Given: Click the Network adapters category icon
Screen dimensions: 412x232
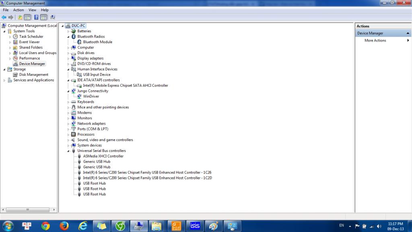Looking at the screenshot, I should (x=74, y=124).
